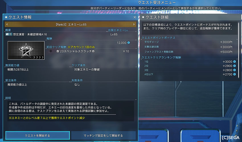Click the quest star emblem thumbnail
This screenshot has width=242, height=142.
click(26, 50)
